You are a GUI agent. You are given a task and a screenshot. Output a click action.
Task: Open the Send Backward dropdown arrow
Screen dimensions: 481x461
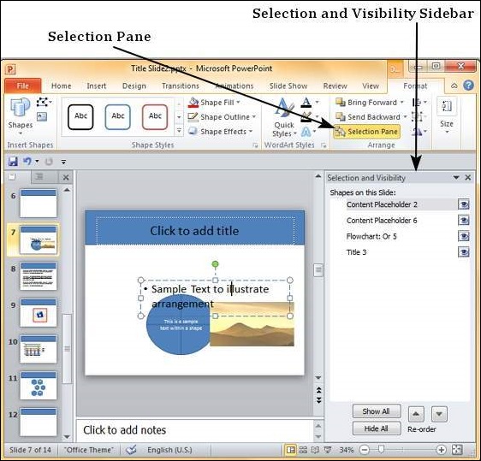(x=405, y=117)
